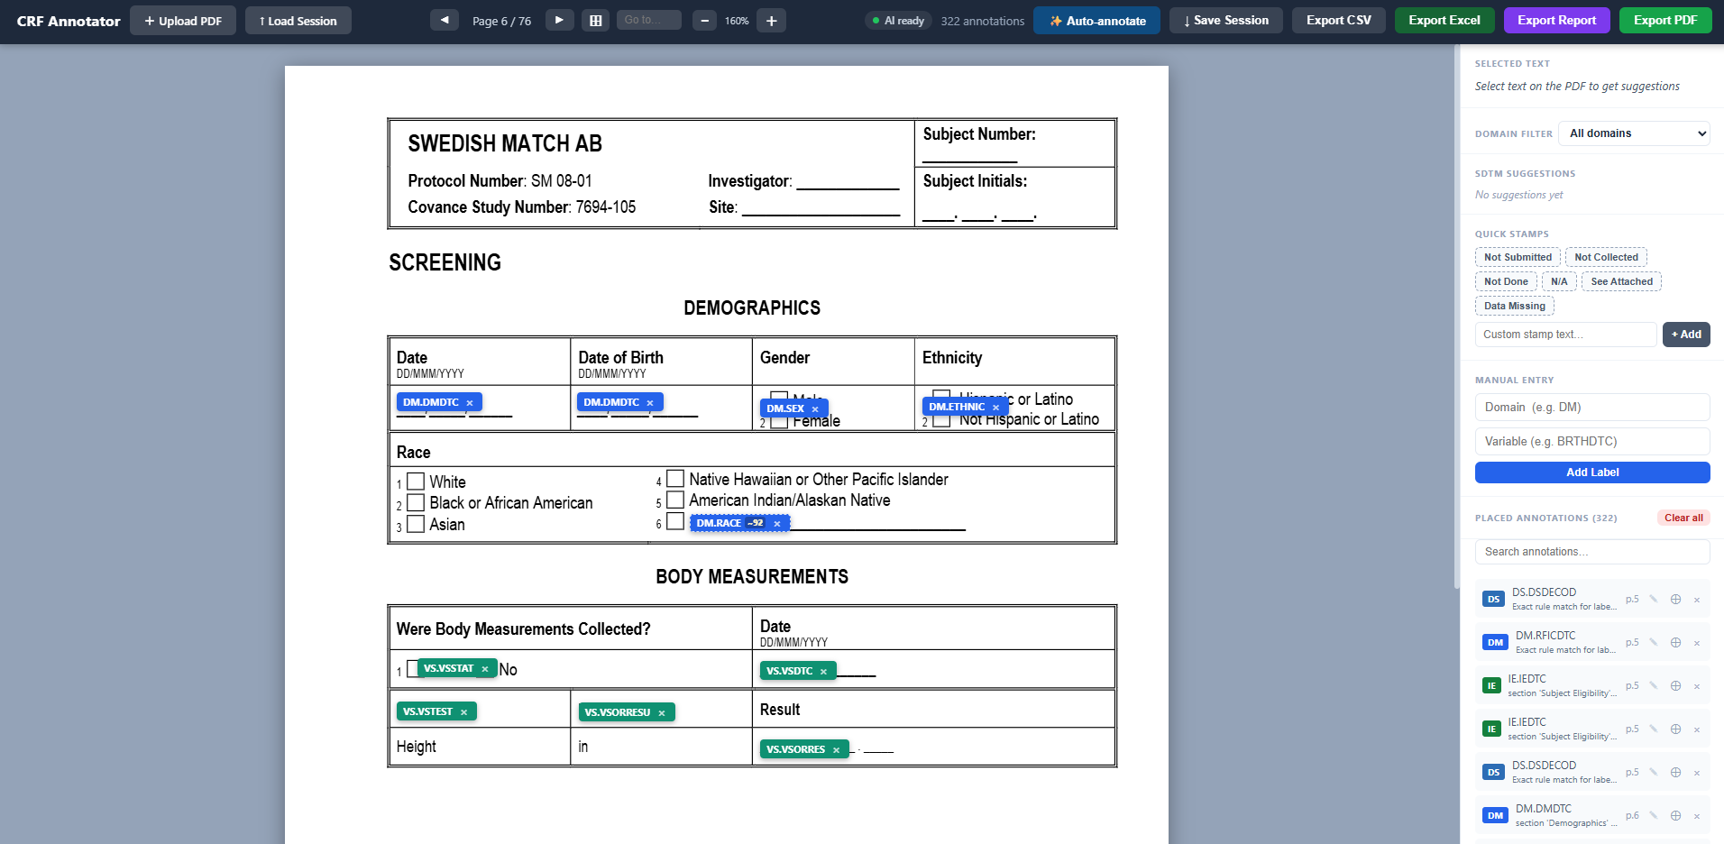Click the Upload PDF button

pyautogui.click(x=183, y=21)
